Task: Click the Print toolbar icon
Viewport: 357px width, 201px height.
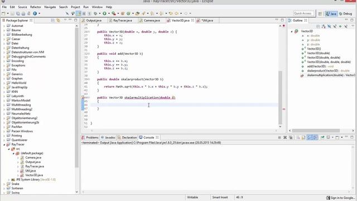Action: point(23,13)
